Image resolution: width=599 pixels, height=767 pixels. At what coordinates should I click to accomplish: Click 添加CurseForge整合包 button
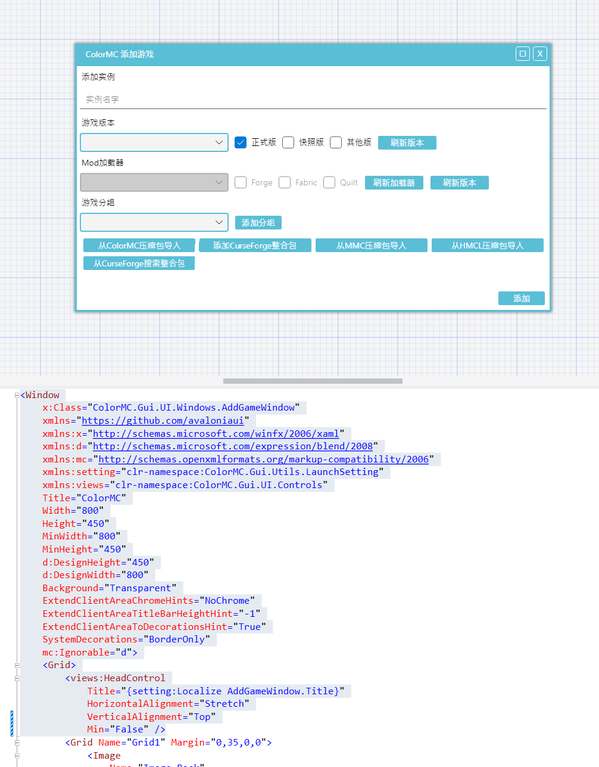tap(255, 244)
